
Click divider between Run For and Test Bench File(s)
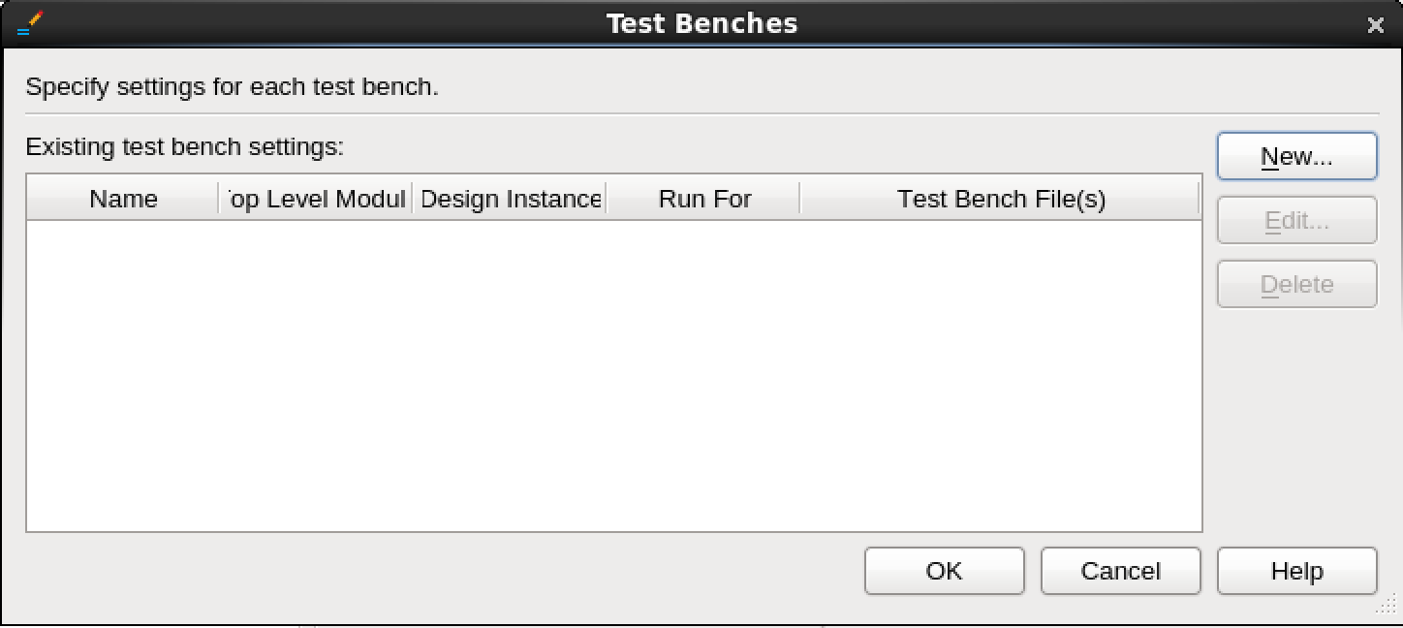[x=800, y=199]
